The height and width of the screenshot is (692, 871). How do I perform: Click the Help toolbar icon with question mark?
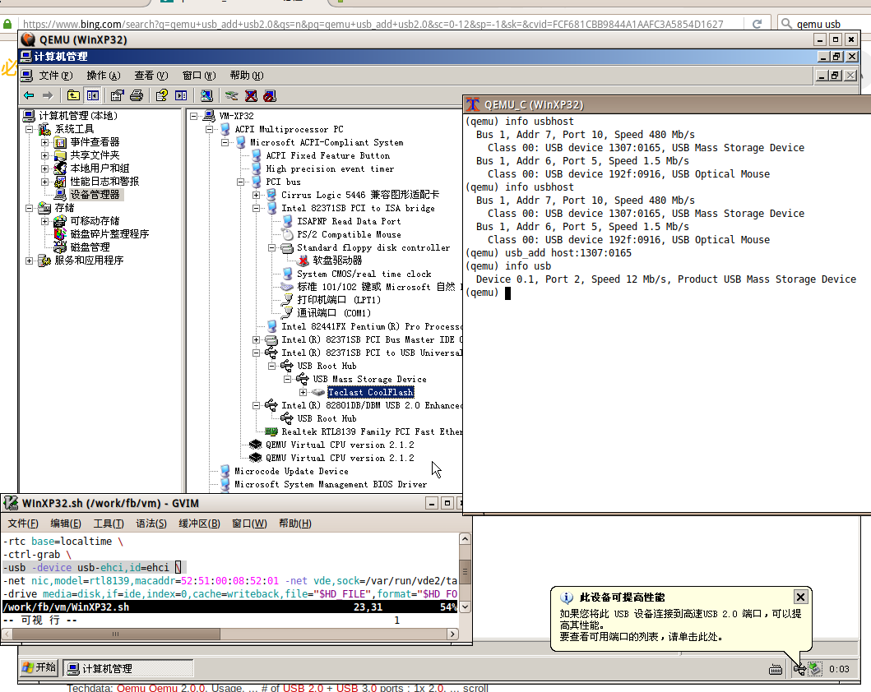[x=162, y=95]
